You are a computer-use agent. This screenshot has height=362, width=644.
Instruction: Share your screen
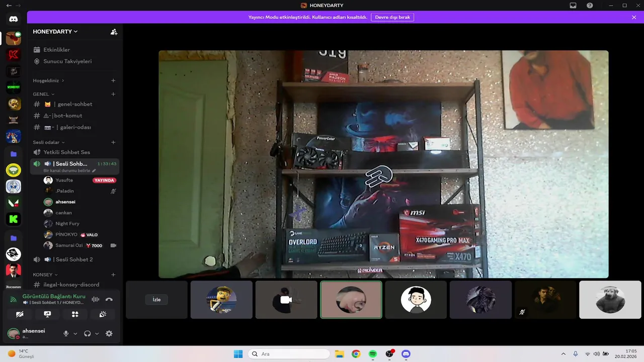47,314
